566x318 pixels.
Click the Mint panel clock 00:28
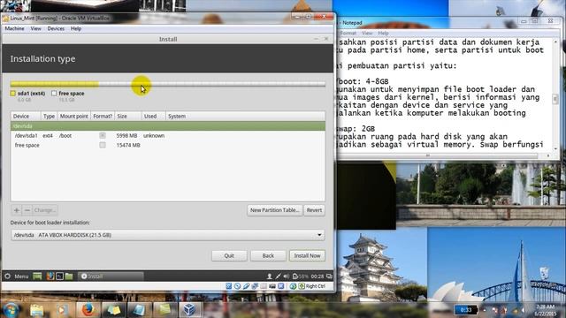317,276
